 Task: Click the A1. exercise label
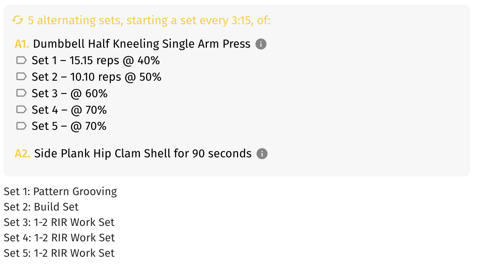click(22, 44)
